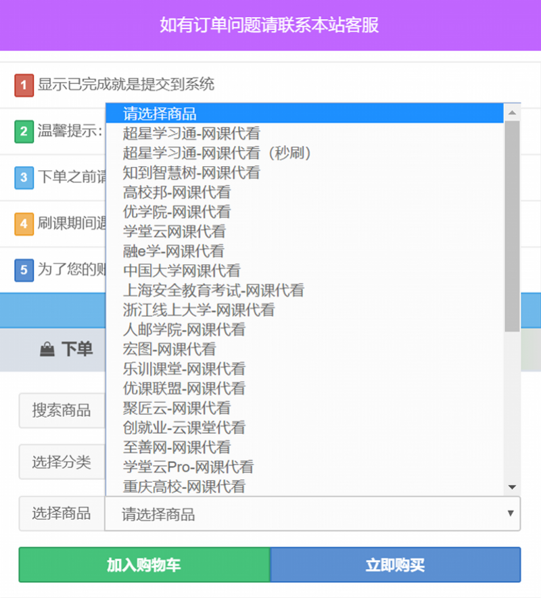The image size is (541, 598).
Task: Click the orange number 4 badge icon
Action: 24,224
